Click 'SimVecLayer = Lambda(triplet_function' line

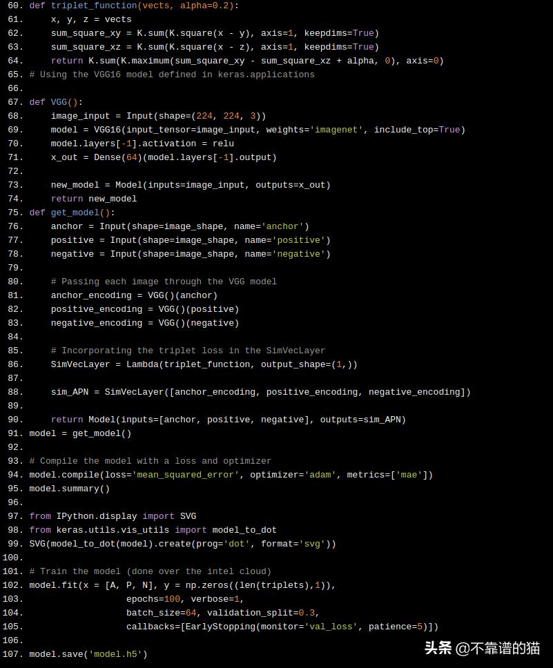click(204, 364)
